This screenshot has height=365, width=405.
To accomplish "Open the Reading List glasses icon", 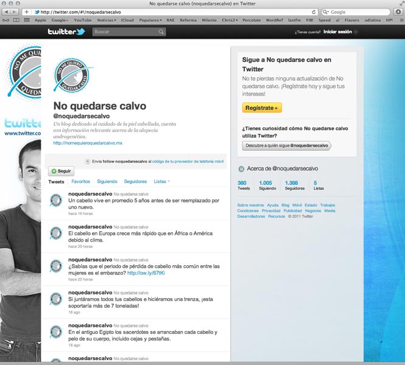I will tap(5, 20).
